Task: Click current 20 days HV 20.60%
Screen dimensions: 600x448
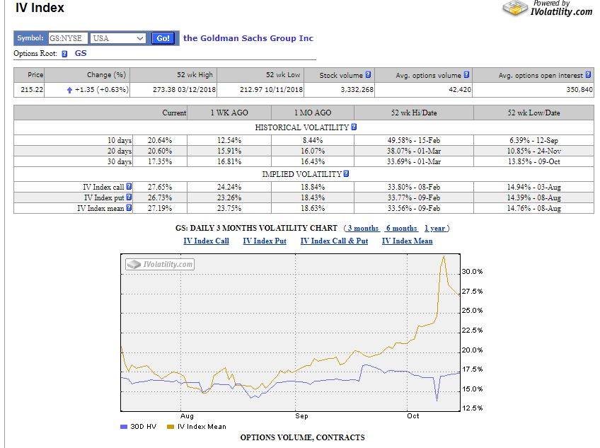Action: coord(160,151)
